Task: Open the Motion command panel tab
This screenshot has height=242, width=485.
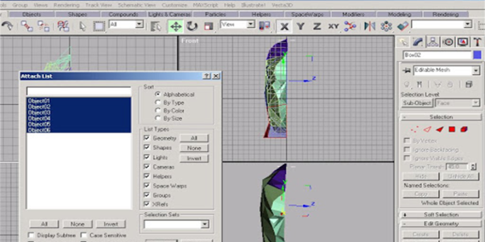Action: coord(448,42)
